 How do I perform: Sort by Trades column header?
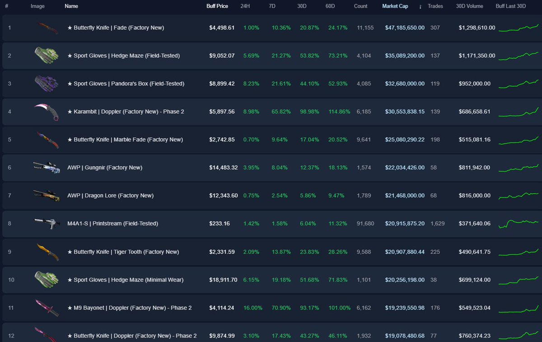[x=435, y=6]
